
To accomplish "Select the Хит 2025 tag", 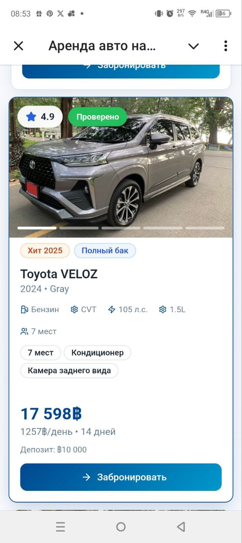I will tap(45, 251).
